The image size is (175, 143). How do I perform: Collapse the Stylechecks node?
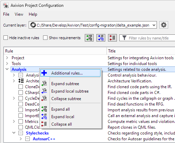[14, 133]
